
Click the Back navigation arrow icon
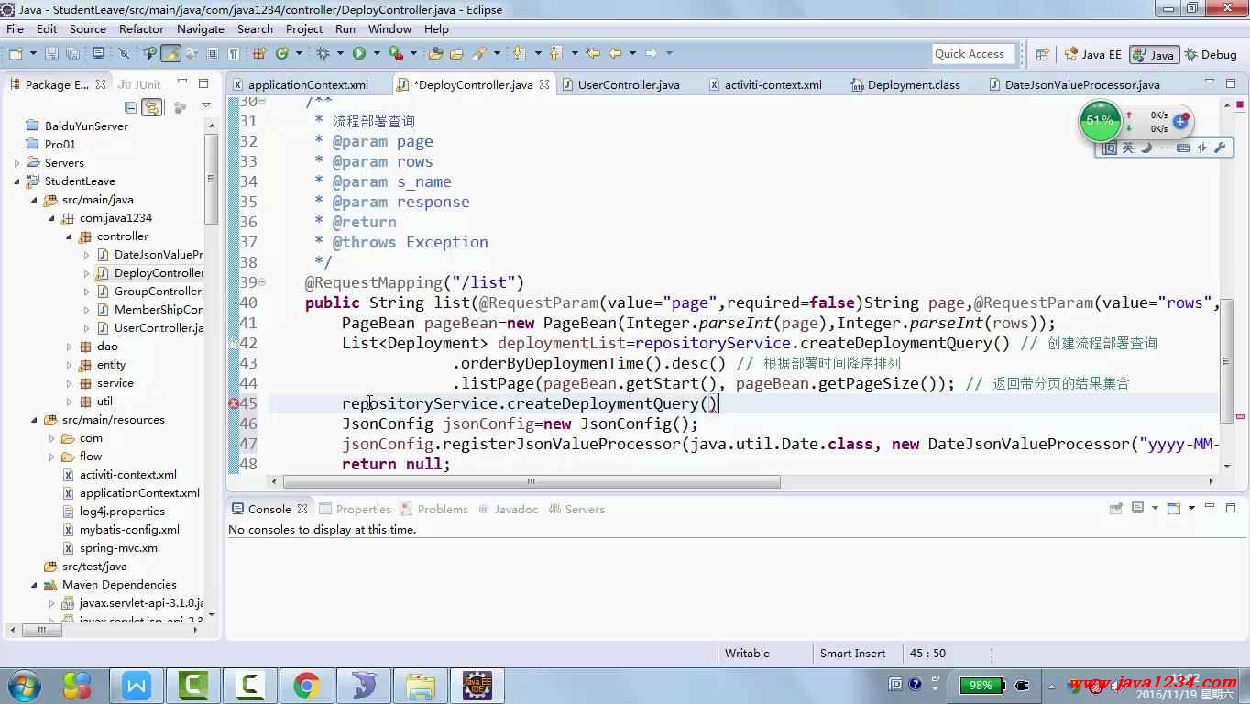pos(616,54)
